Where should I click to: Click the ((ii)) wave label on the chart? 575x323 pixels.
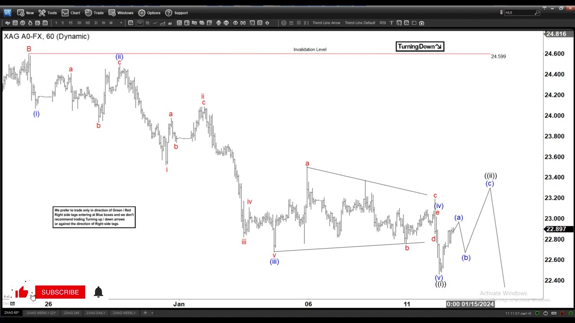point(491,176)
